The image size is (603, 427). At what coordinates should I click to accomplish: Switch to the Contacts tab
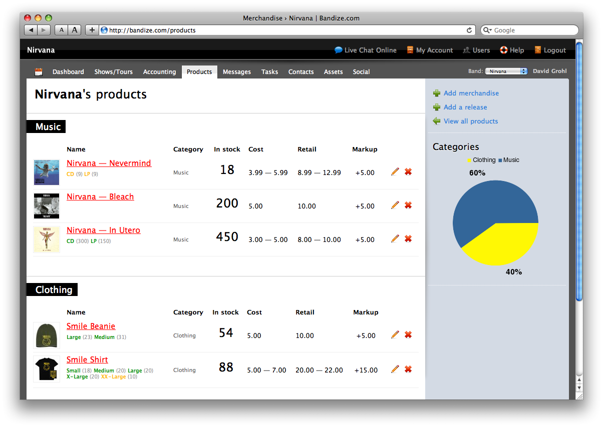[301, 72]
